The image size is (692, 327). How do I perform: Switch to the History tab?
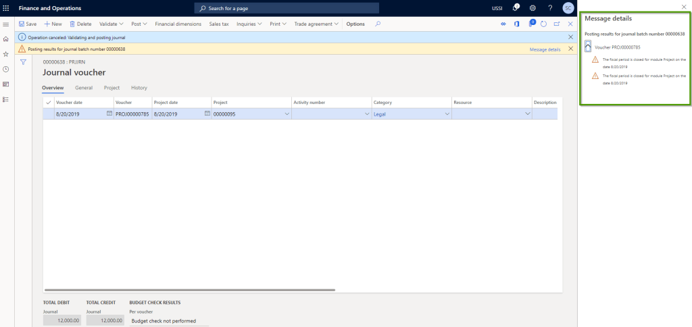(139, 88)
